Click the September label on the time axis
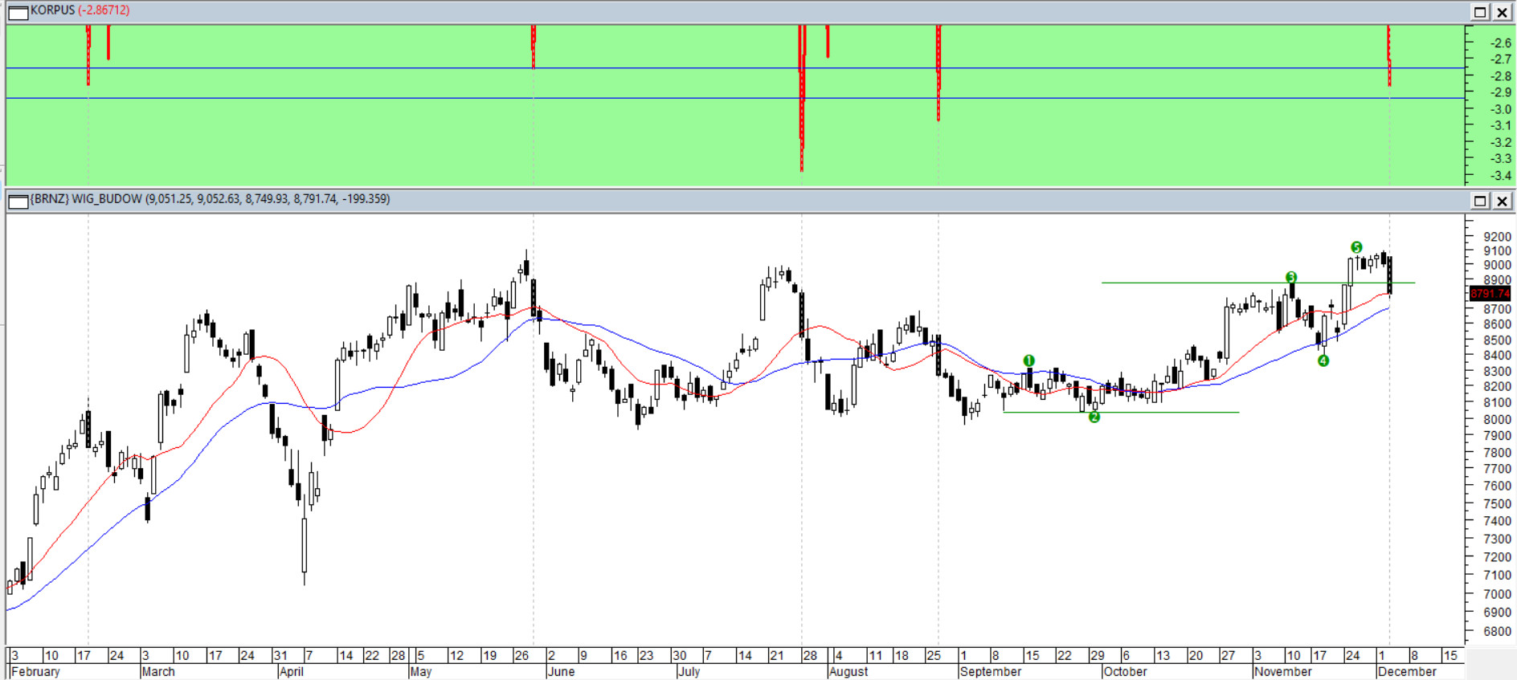 (990, 672)
